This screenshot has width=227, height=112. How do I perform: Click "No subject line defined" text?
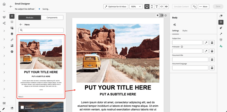point(25,9)
